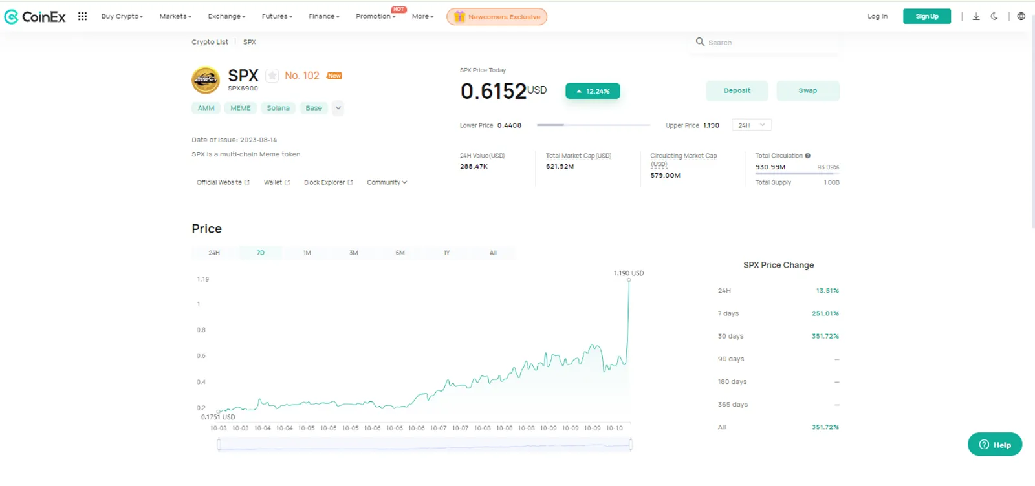Screen dimensions: 1035x486
Task: Click Total Circulation info icon
Action: [808, 156]
